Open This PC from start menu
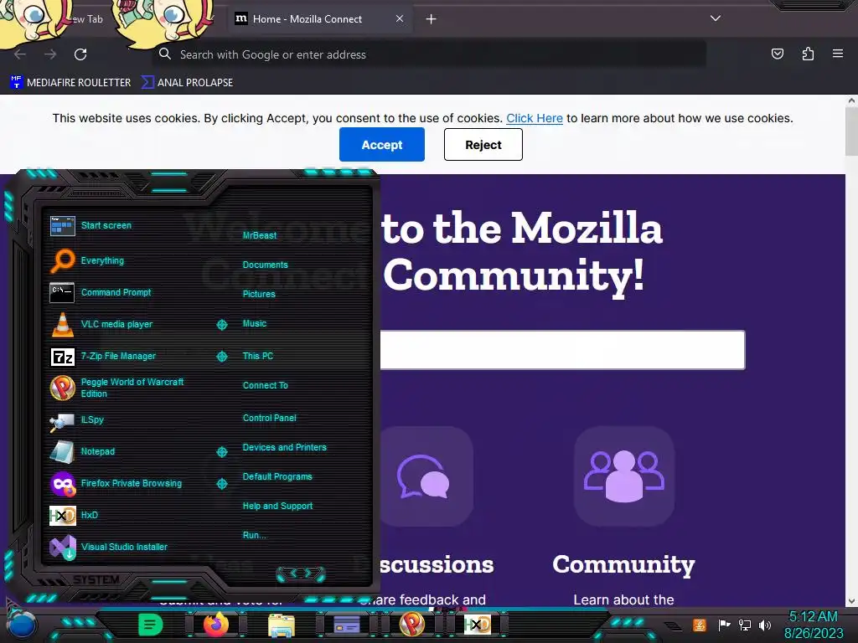The height and width of the screenshot is (643, 858). tap(258, 356)
